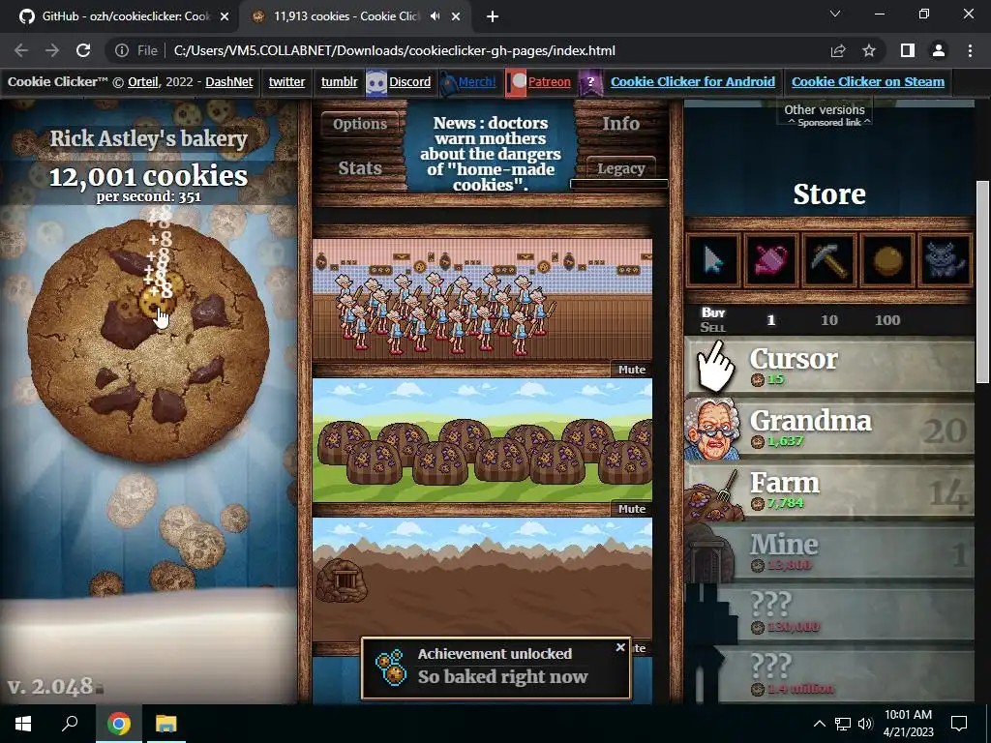Open the twitter link
991x743 pixels.
point(286,82)
